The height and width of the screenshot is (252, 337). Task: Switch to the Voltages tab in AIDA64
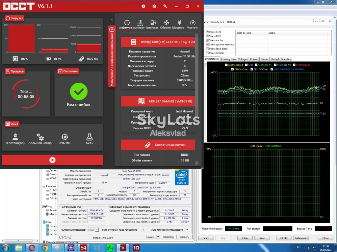[243, 59]
